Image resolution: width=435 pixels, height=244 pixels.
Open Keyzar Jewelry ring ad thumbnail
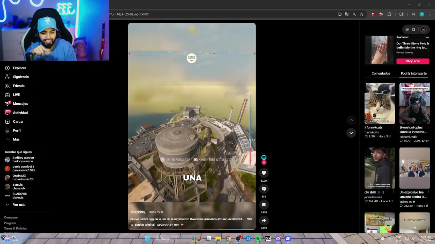[379, 50]
